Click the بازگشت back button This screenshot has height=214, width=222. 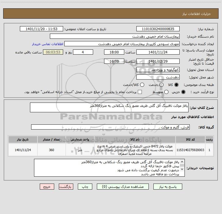pyautogui.click(x=66, y=187)
